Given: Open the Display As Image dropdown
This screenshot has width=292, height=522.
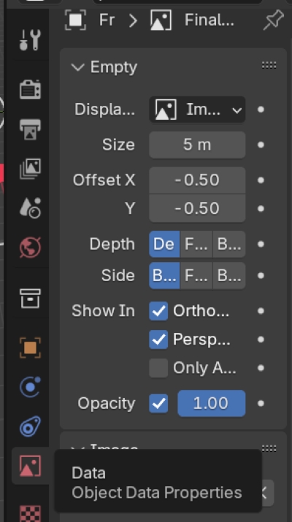Looking at the screenshot, I should tap(197, 110).
